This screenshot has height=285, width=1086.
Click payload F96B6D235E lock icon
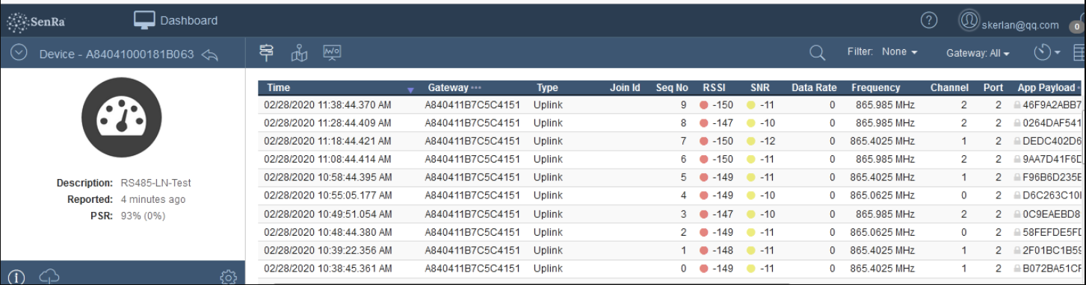coord(1017,178)
